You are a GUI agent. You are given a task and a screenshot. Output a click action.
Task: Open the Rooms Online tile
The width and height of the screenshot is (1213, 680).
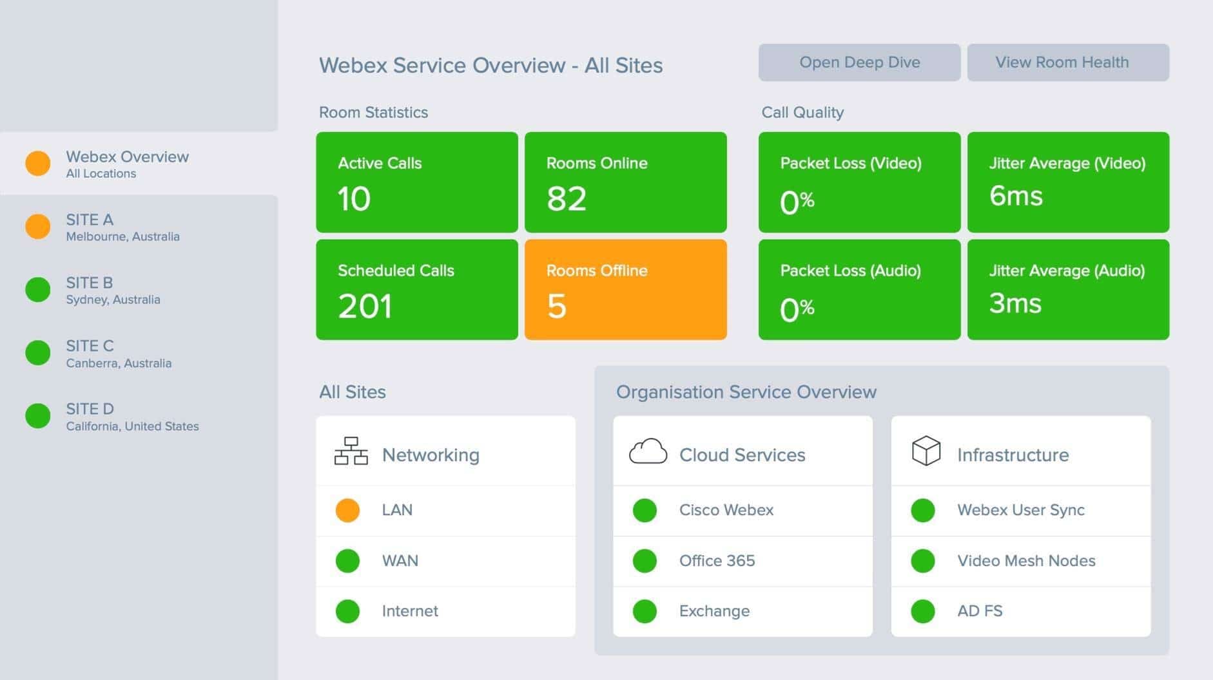click(626, 182)
